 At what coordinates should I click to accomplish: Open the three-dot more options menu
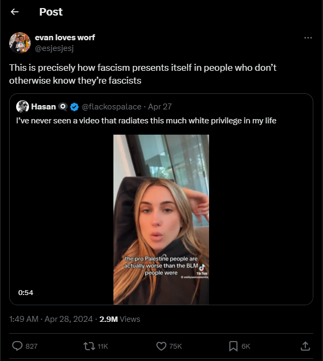pyautogui.click(x=308, y=38)
